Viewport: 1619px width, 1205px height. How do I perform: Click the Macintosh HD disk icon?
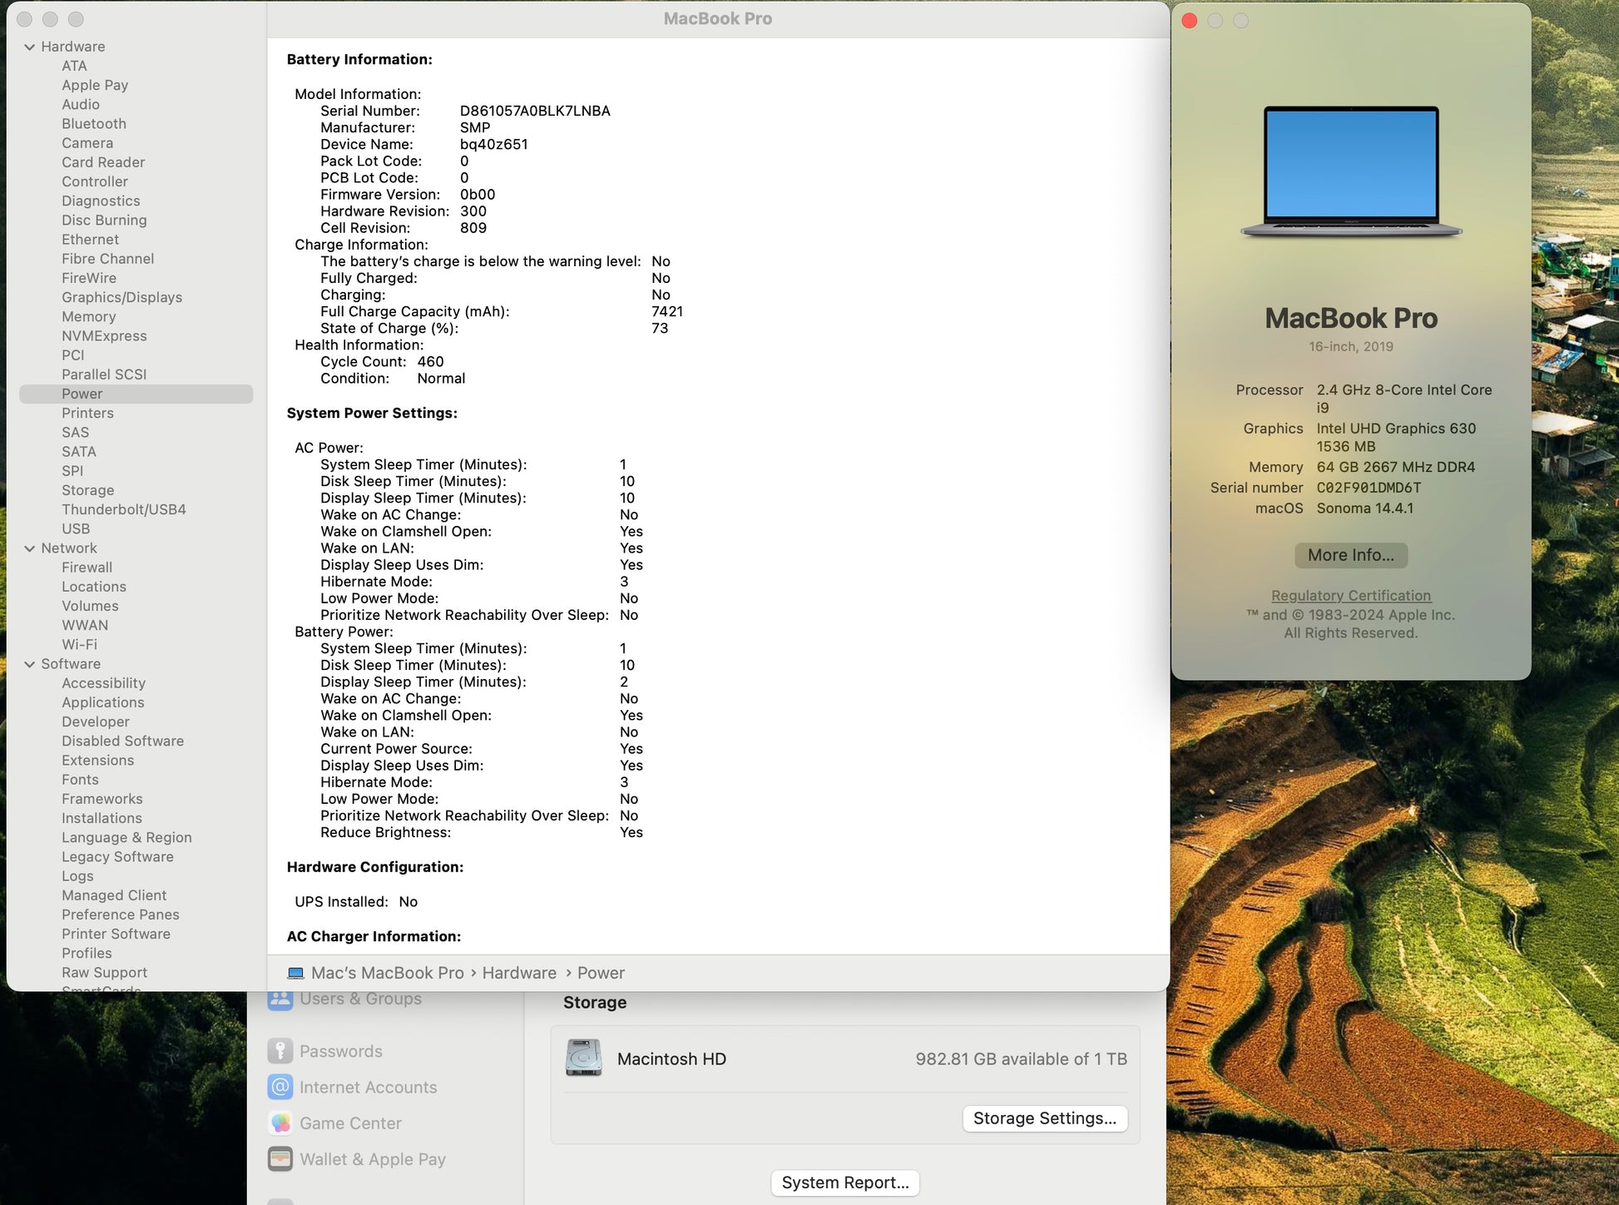pos(583,1059)
